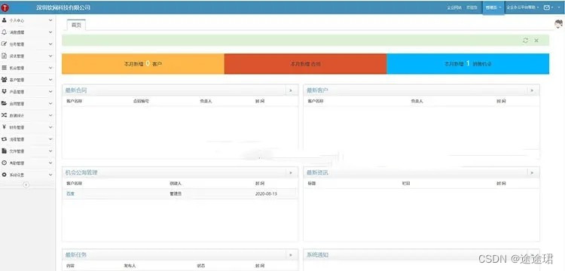Click the orange 本月新增 客户 card
This screenshot has height=271, width=565.
click(143, 64)
